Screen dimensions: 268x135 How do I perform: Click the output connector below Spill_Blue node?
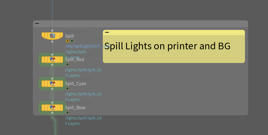pyautogui.click(x=52, y=113)
